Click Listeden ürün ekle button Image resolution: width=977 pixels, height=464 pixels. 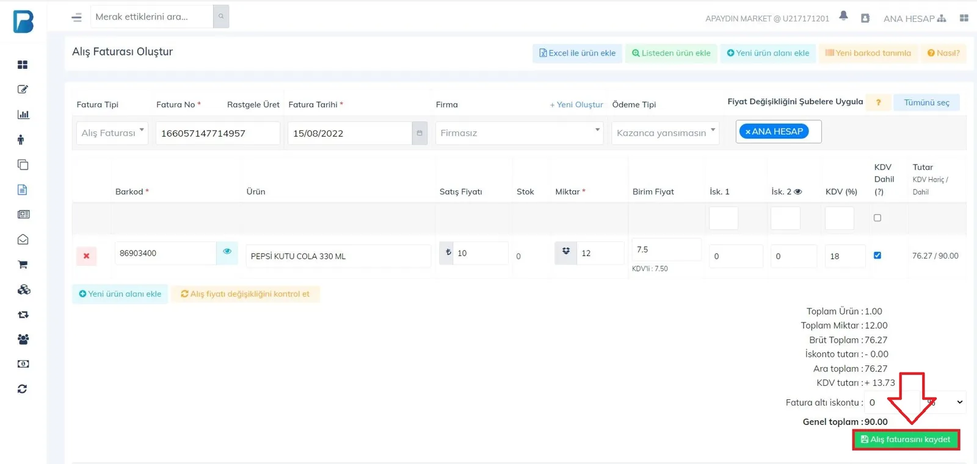(671, 53)
